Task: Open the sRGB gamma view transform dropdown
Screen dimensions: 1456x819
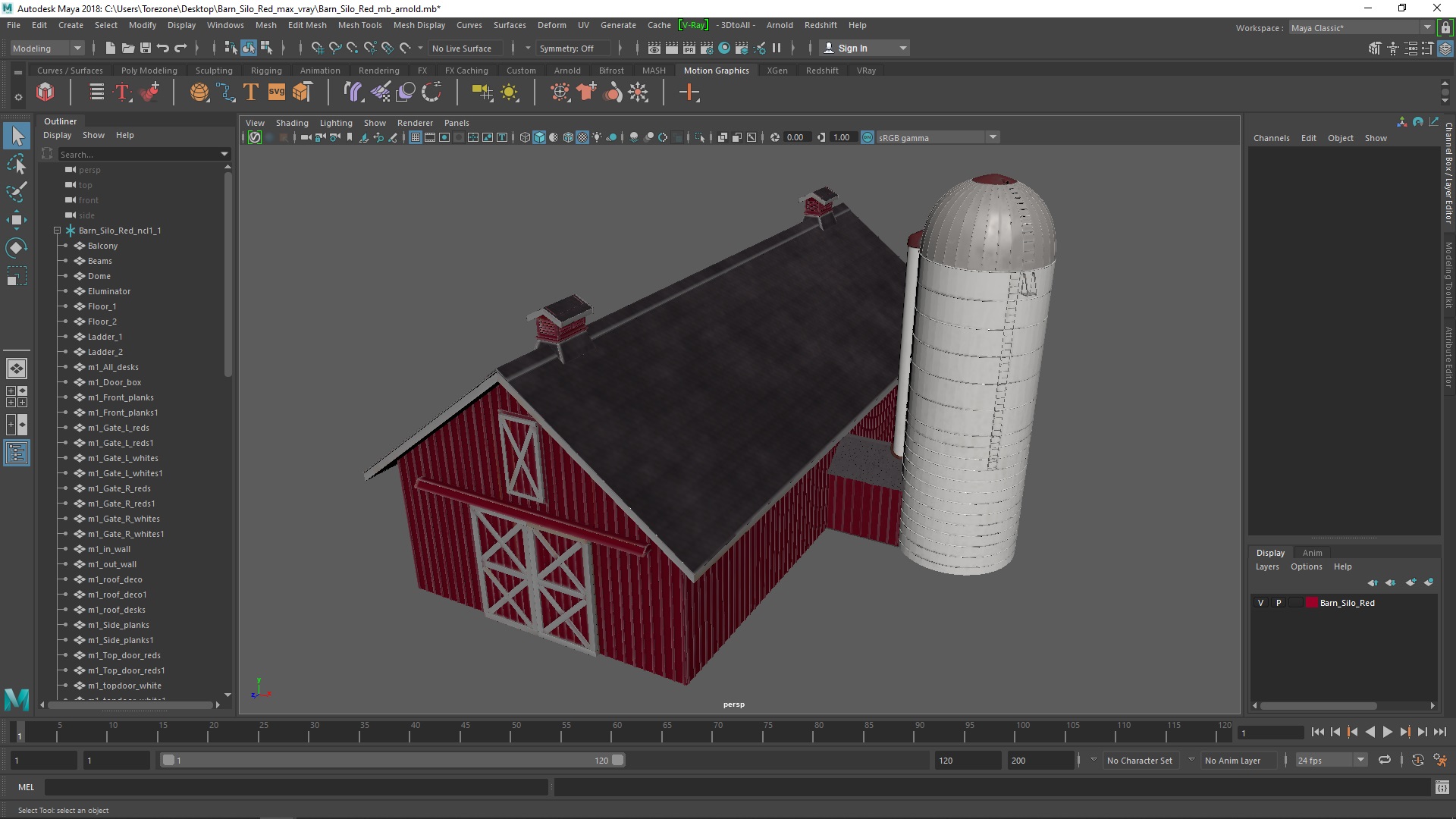Action: (x=992, y=137)
